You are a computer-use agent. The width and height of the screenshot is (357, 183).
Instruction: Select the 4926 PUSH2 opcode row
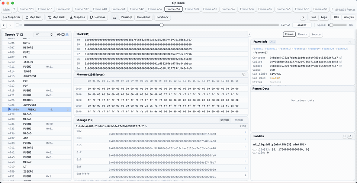37,109
